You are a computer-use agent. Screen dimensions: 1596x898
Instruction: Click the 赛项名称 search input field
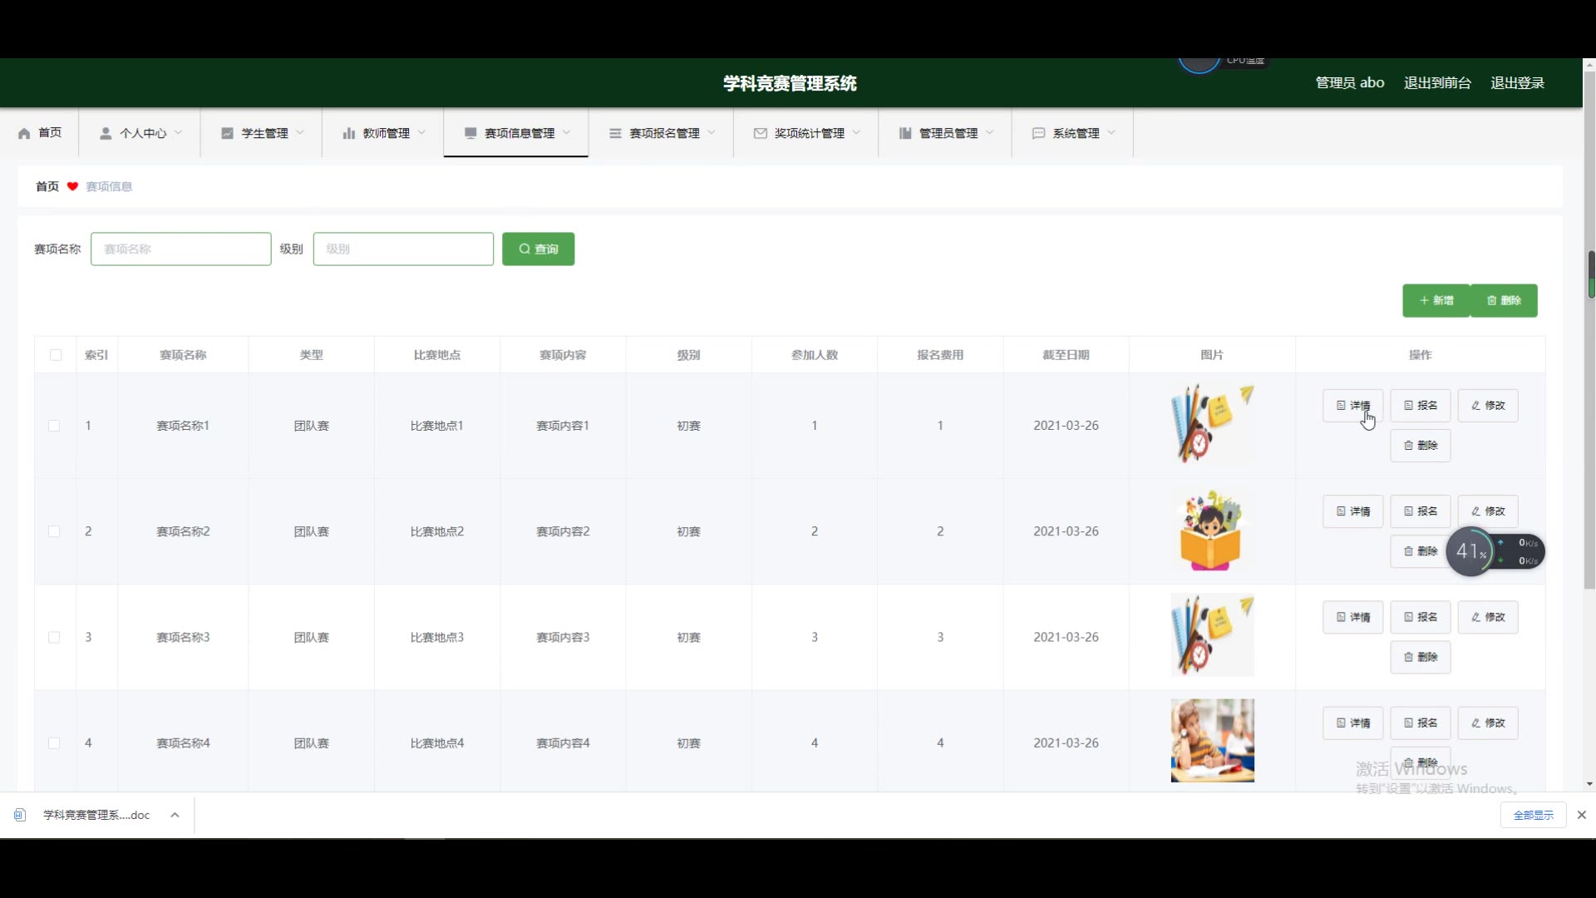coord(180,249)
